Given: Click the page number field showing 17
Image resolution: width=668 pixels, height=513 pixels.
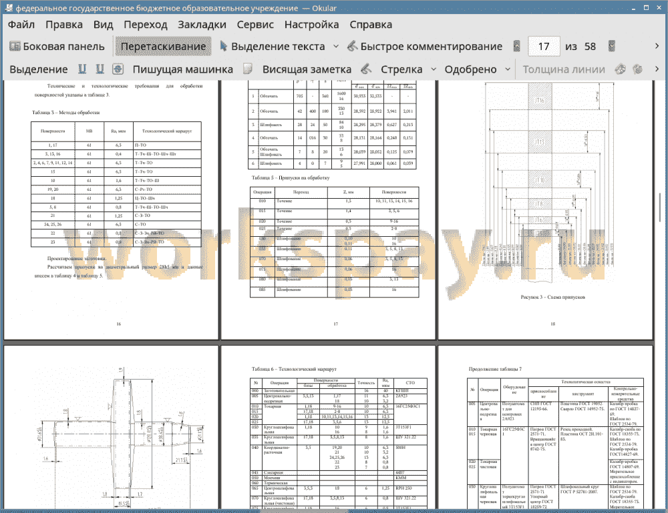Looking at the screenshot, I should pos(544,47).
